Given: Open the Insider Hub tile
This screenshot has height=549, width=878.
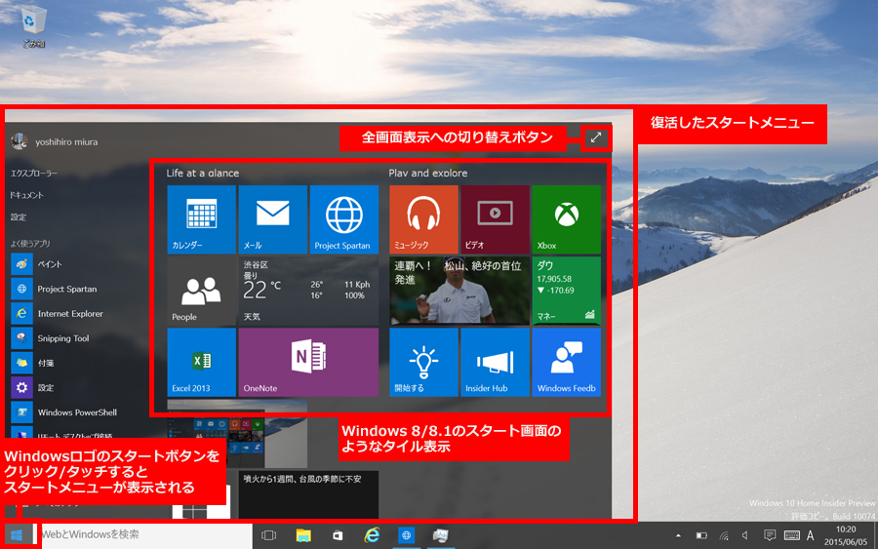Looking at the screenshot, I should 495,362.
